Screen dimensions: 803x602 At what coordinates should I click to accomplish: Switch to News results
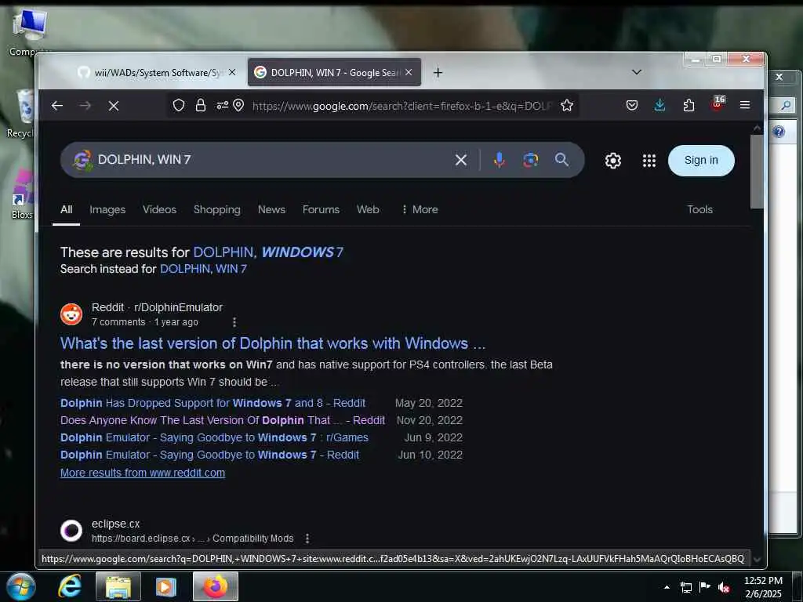271,209
